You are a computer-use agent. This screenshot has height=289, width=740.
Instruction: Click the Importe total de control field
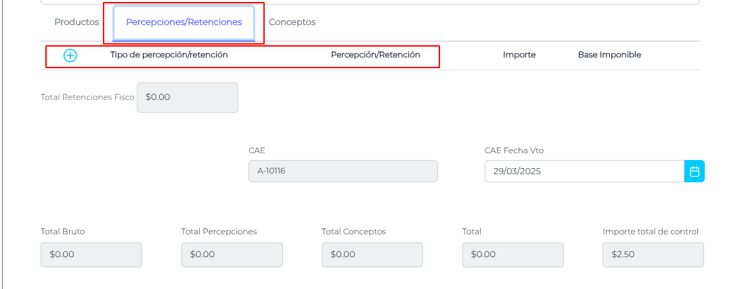click(653, 255)
